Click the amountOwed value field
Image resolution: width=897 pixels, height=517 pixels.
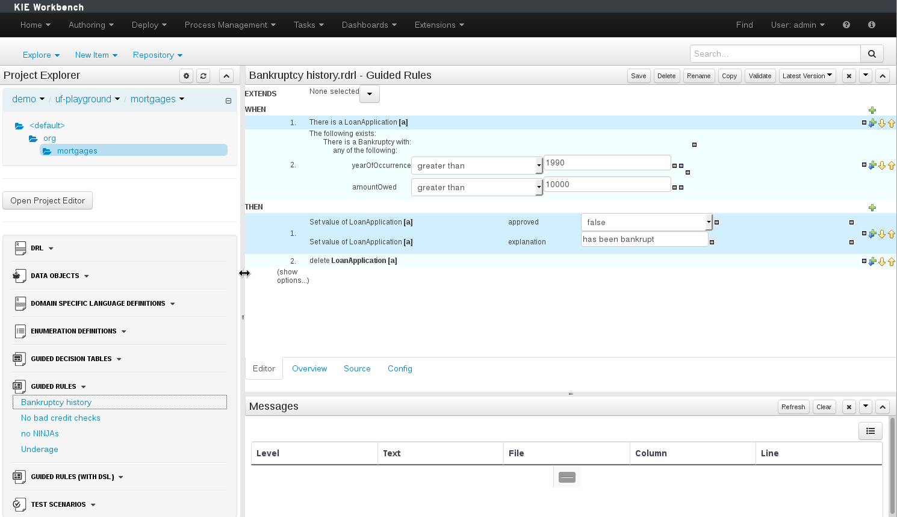click(x=607, y=184)
